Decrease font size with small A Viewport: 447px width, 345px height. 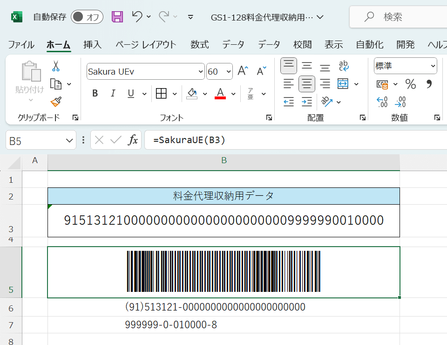coord(261,71)
